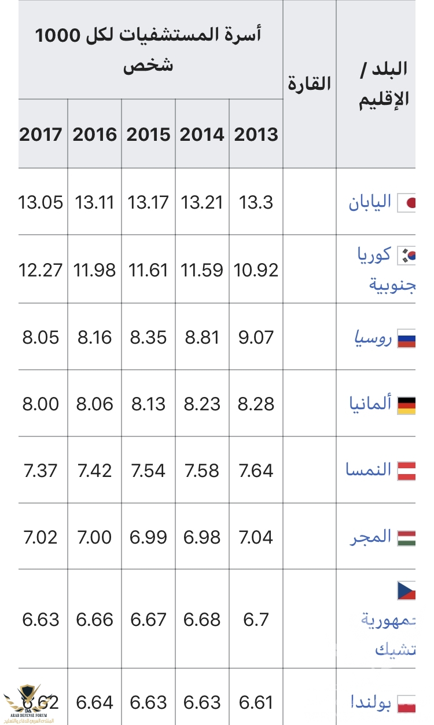Open the بولندا country link
The height and width of the screenshot is (725, 434).
[372, 704]
